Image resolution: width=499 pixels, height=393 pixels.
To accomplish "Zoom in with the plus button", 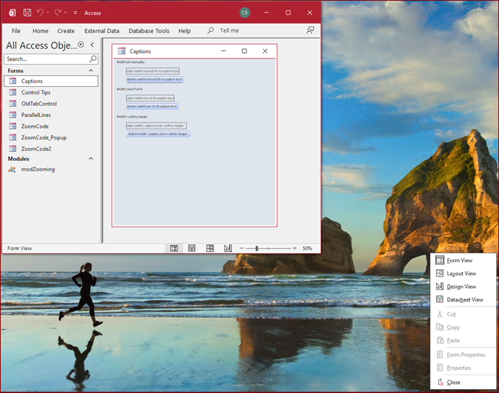I will (x=295, y=248).
